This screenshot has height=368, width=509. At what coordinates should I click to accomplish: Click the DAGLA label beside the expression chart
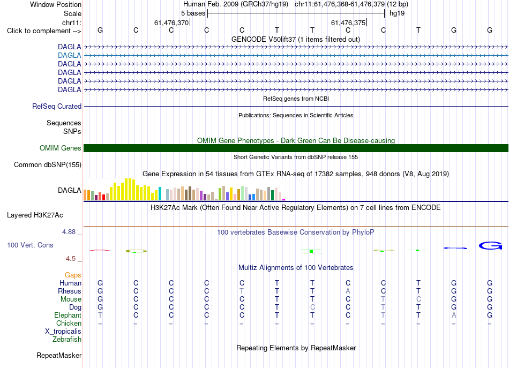coord(70,191)
